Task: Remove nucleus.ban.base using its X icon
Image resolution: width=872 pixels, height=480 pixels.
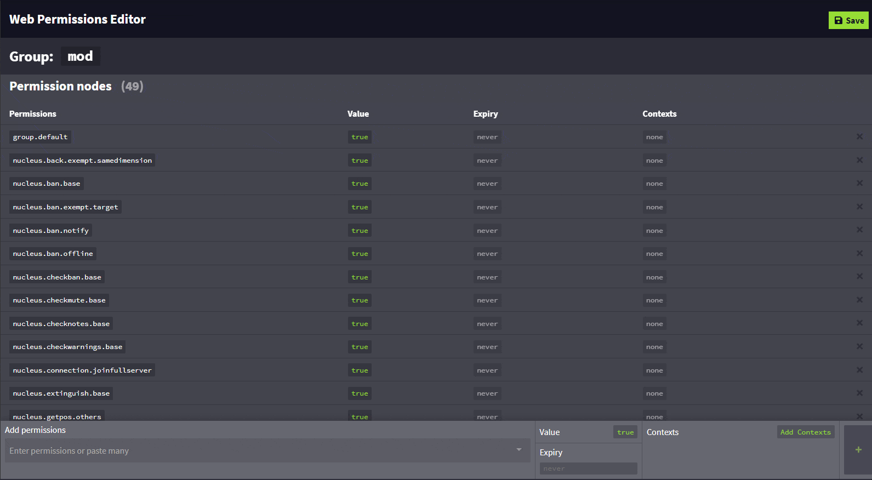Action: (859, 183)
